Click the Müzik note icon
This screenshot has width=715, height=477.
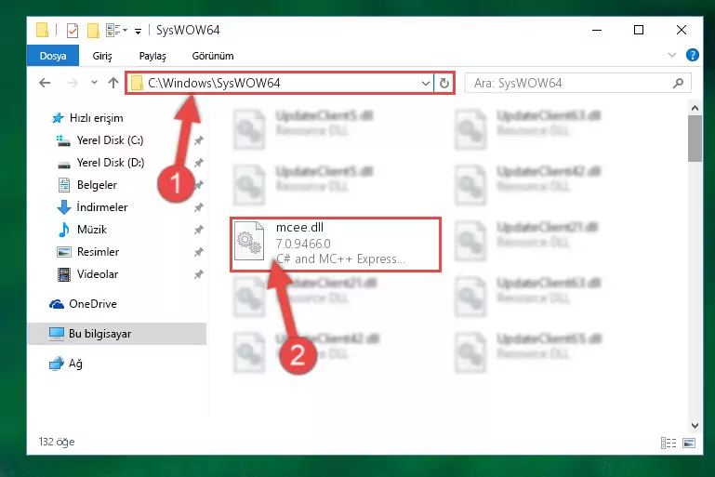tap(64, 230)
